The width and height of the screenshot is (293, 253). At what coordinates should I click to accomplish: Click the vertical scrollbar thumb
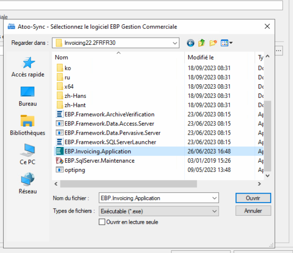(x=268, y=136)
